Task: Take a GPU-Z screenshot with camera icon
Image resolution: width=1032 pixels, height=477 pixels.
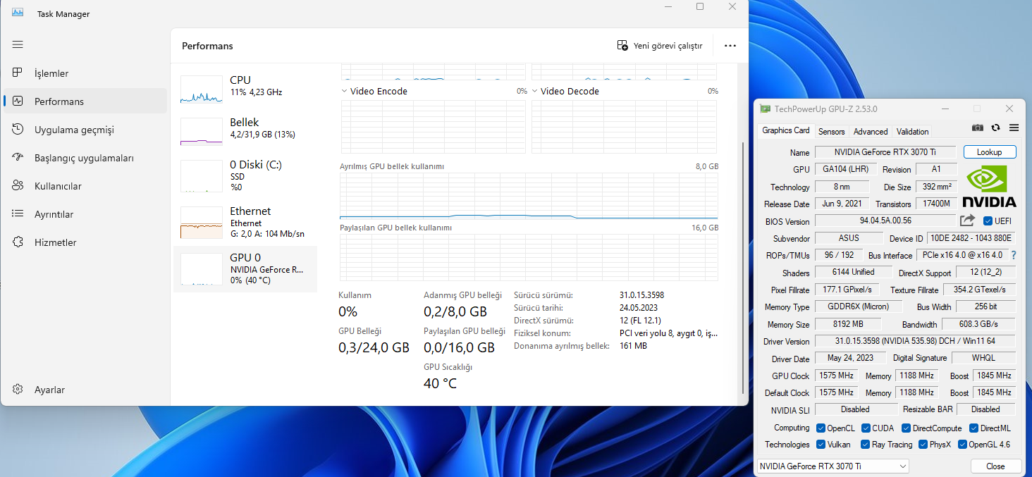Action: click(x=978, y=128)
